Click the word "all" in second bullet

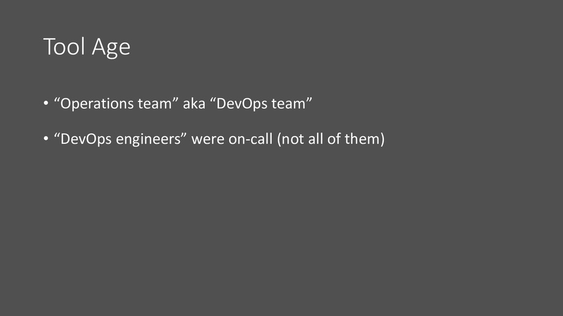pyautogui.click(x=315, y=139)
